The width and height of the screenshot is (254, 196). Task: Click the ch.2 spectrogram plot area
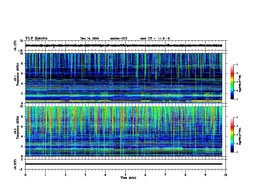124,131
